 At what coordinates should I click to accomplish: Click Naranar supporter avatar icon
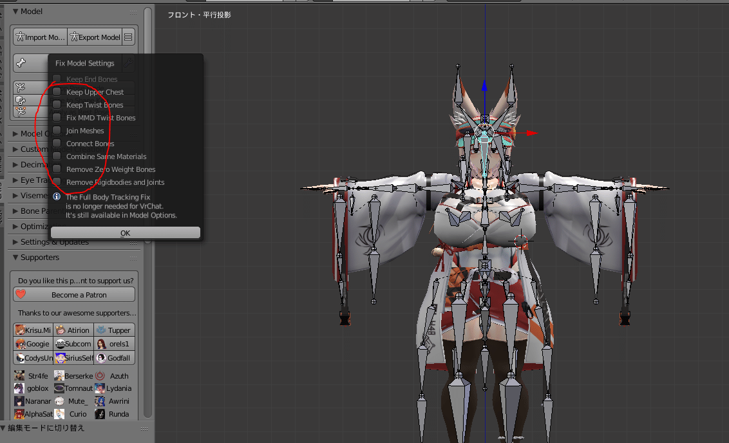19,401
